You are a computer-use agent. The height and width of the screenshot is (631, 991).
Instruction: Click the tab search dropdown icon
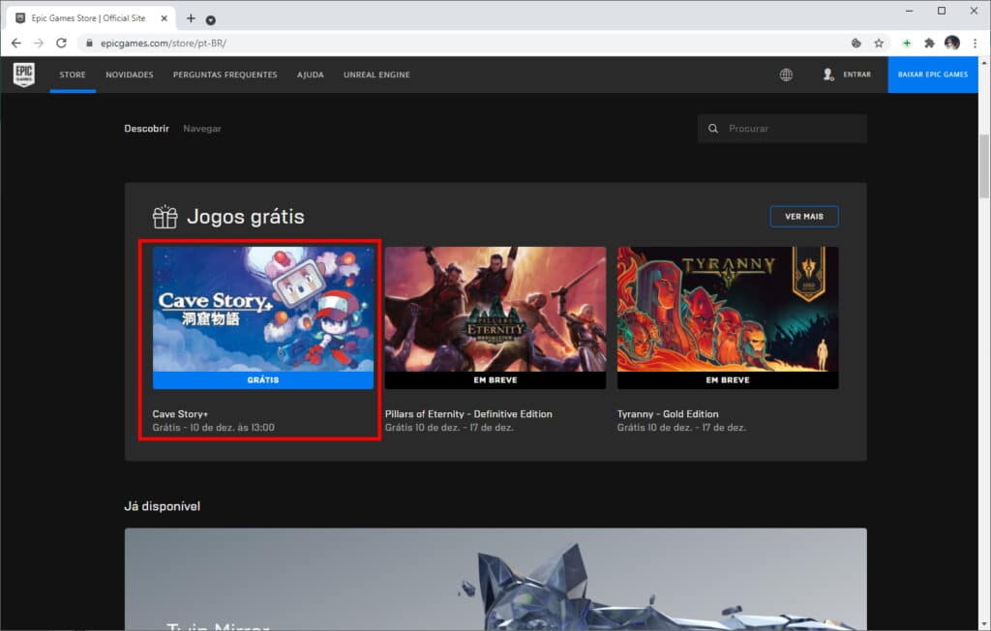[210, 20]
